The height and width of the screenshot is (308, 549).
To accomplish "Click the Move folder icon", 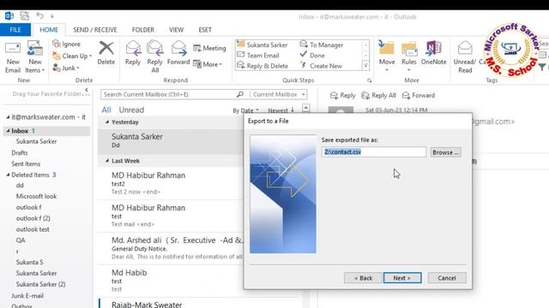I will (x=387, y=48).
